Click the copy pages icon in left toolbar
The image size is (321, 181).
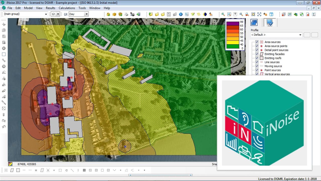tap(4, 30)
